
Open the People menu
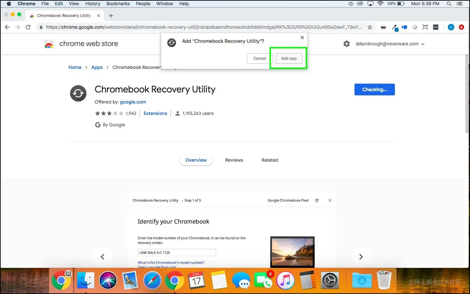[x=143, y=4]
